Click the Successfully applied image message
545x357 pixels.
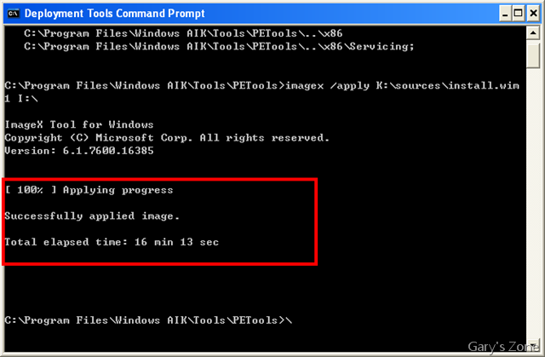pyautogui.click(x=92, y=216)
